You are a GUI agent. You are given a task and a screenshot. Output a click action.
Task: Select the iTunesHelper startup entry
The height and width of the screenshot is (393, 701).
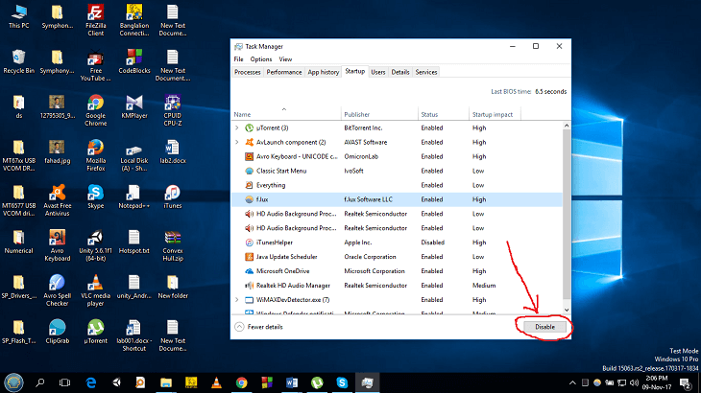[x=273, y=243]
